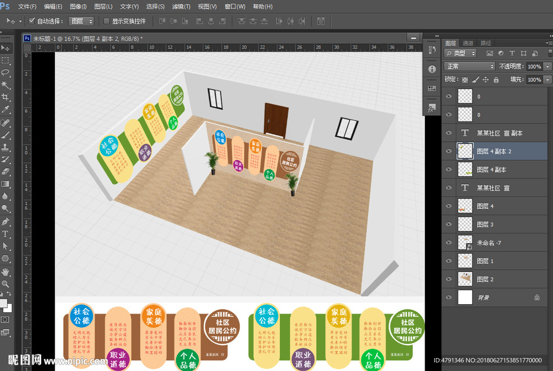The image size is (553, 371).
Task: Click the lock all padlock icon
Action: [496, 80]
